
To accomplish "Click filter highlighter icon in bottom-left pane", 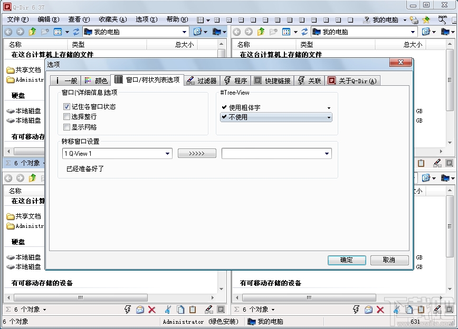I will pyautogui.click(x=208, y=310).
